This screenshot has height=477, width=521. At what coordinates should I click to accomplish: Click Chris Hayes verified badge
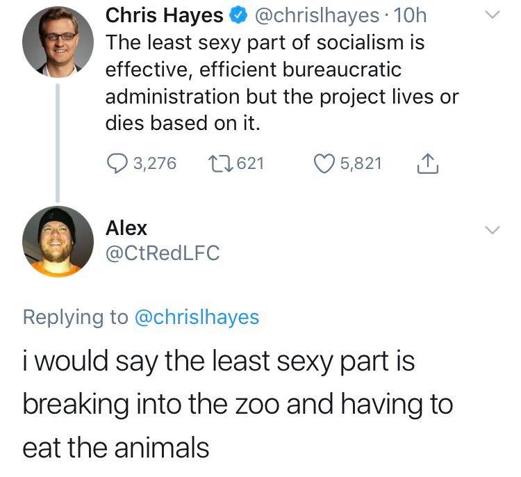tap(238, 15)
